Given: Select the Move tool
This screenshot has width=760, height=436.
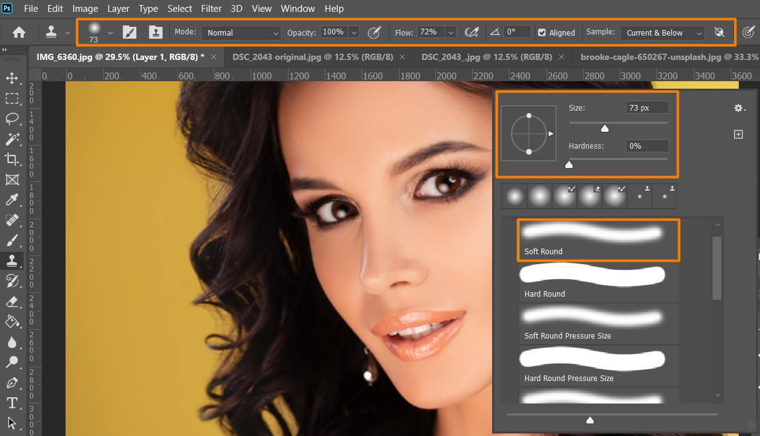Looking at the screenshot, I should tap(13, 78).
